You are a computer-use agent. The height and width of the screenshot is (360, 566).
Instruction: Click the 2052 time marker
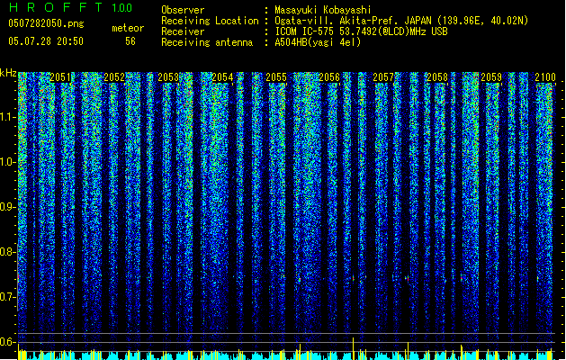114,77
